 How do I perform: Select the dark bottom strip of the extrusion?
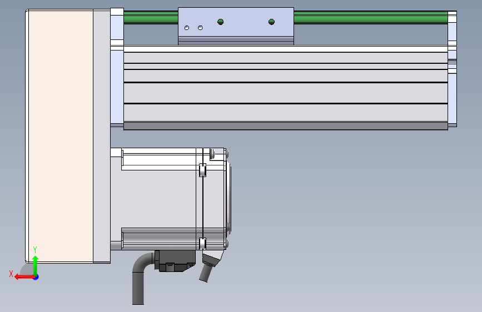[x=286, y=126]
